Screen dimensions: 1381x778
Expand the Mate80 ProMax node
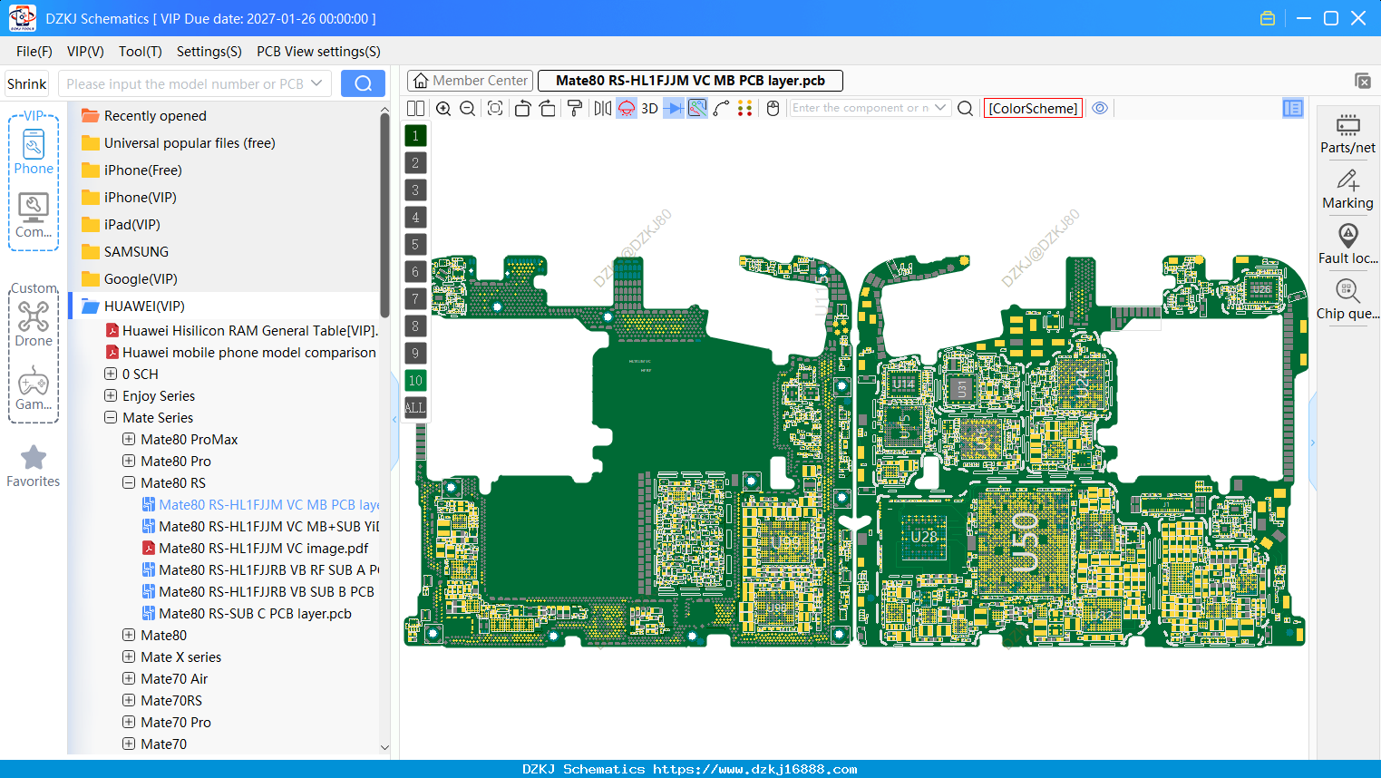coord(129,439)
